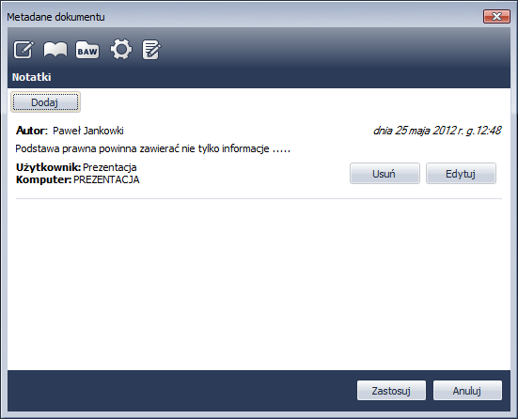Cancel the dialog with Anuluj
Viewport: 518px width, 419px height.
467,391
